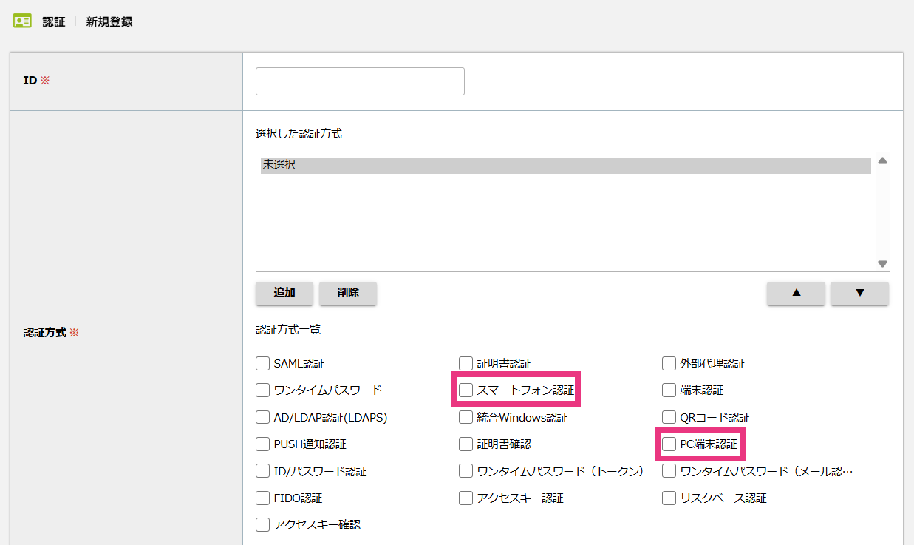914x545 pixels.
Task: Tick the SAML認証 checkbox
Action: point(262,363)
